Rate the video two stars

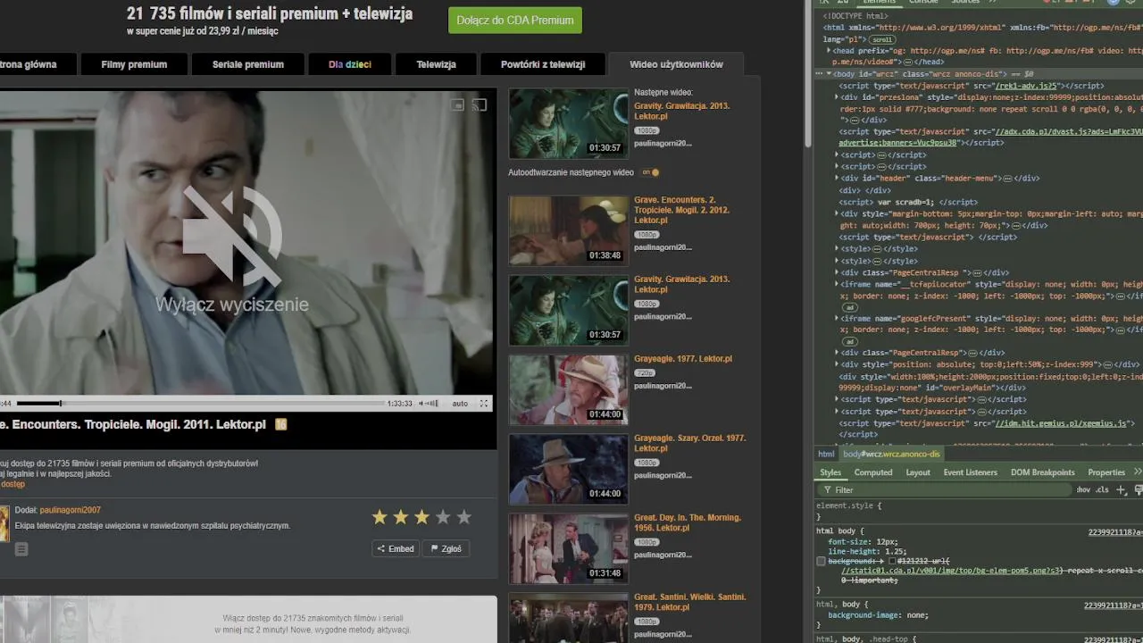click(401, 517)
